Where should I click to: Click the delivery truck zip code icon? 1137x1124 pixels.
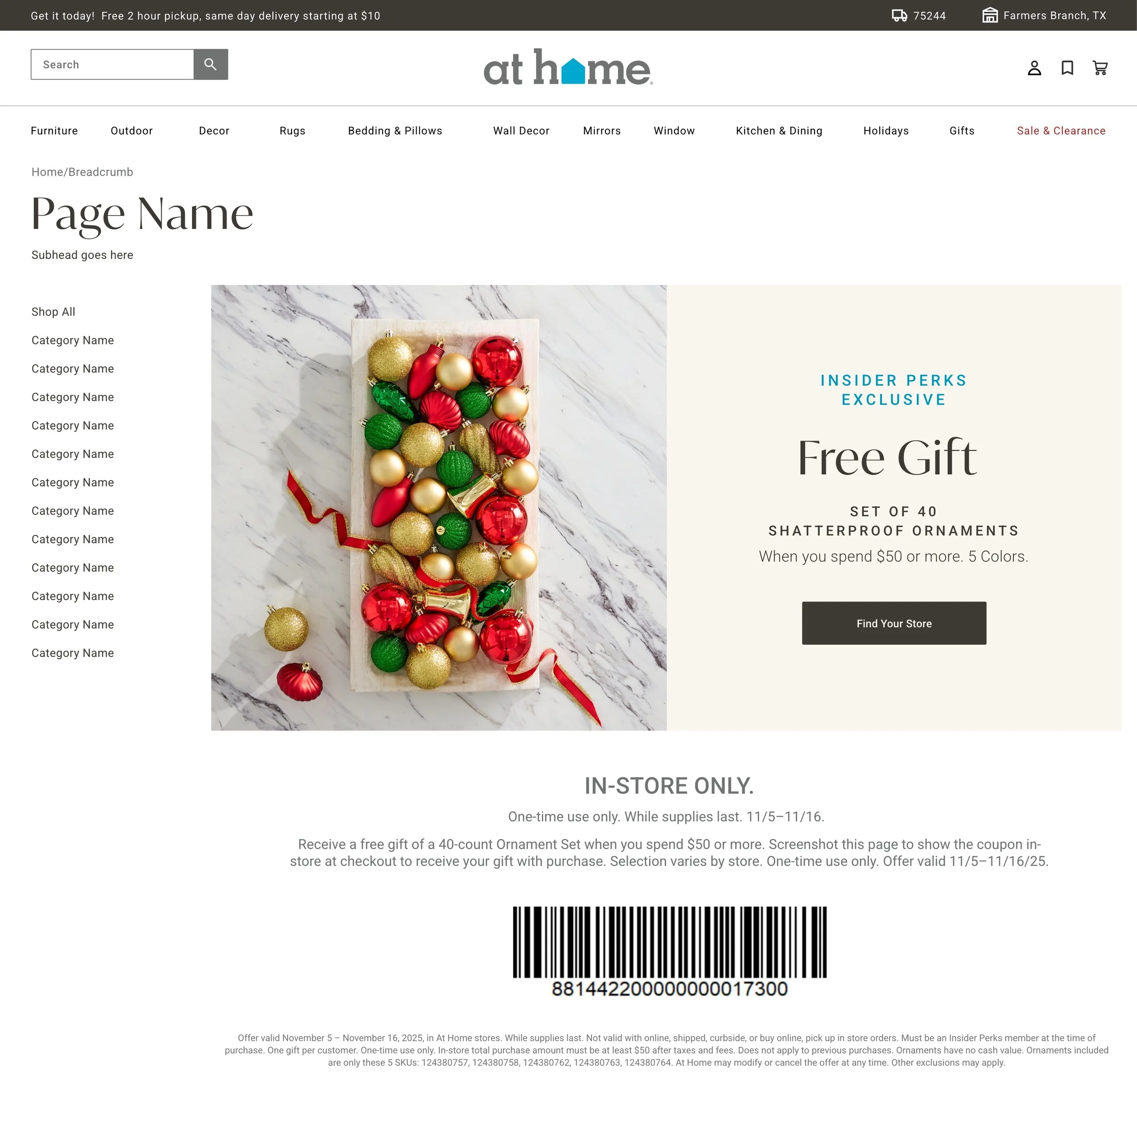point(899,15)
